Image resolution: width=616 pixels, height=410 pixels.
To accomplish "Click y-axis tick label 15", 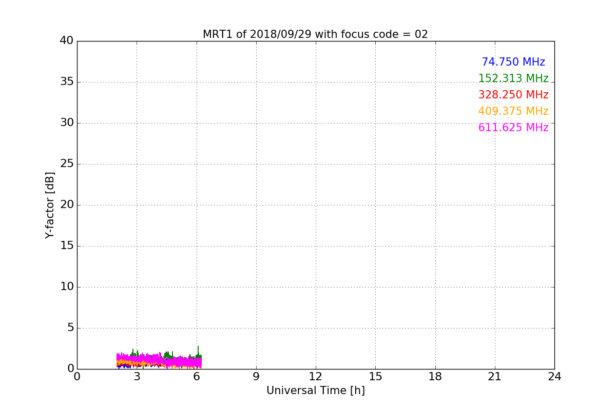I will coord(67,246).
